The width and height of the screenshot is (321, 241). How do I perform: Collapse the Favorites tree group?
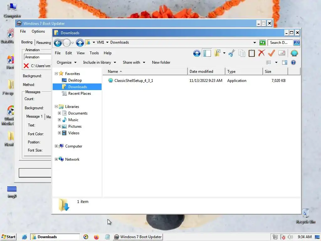coord(56,73)
